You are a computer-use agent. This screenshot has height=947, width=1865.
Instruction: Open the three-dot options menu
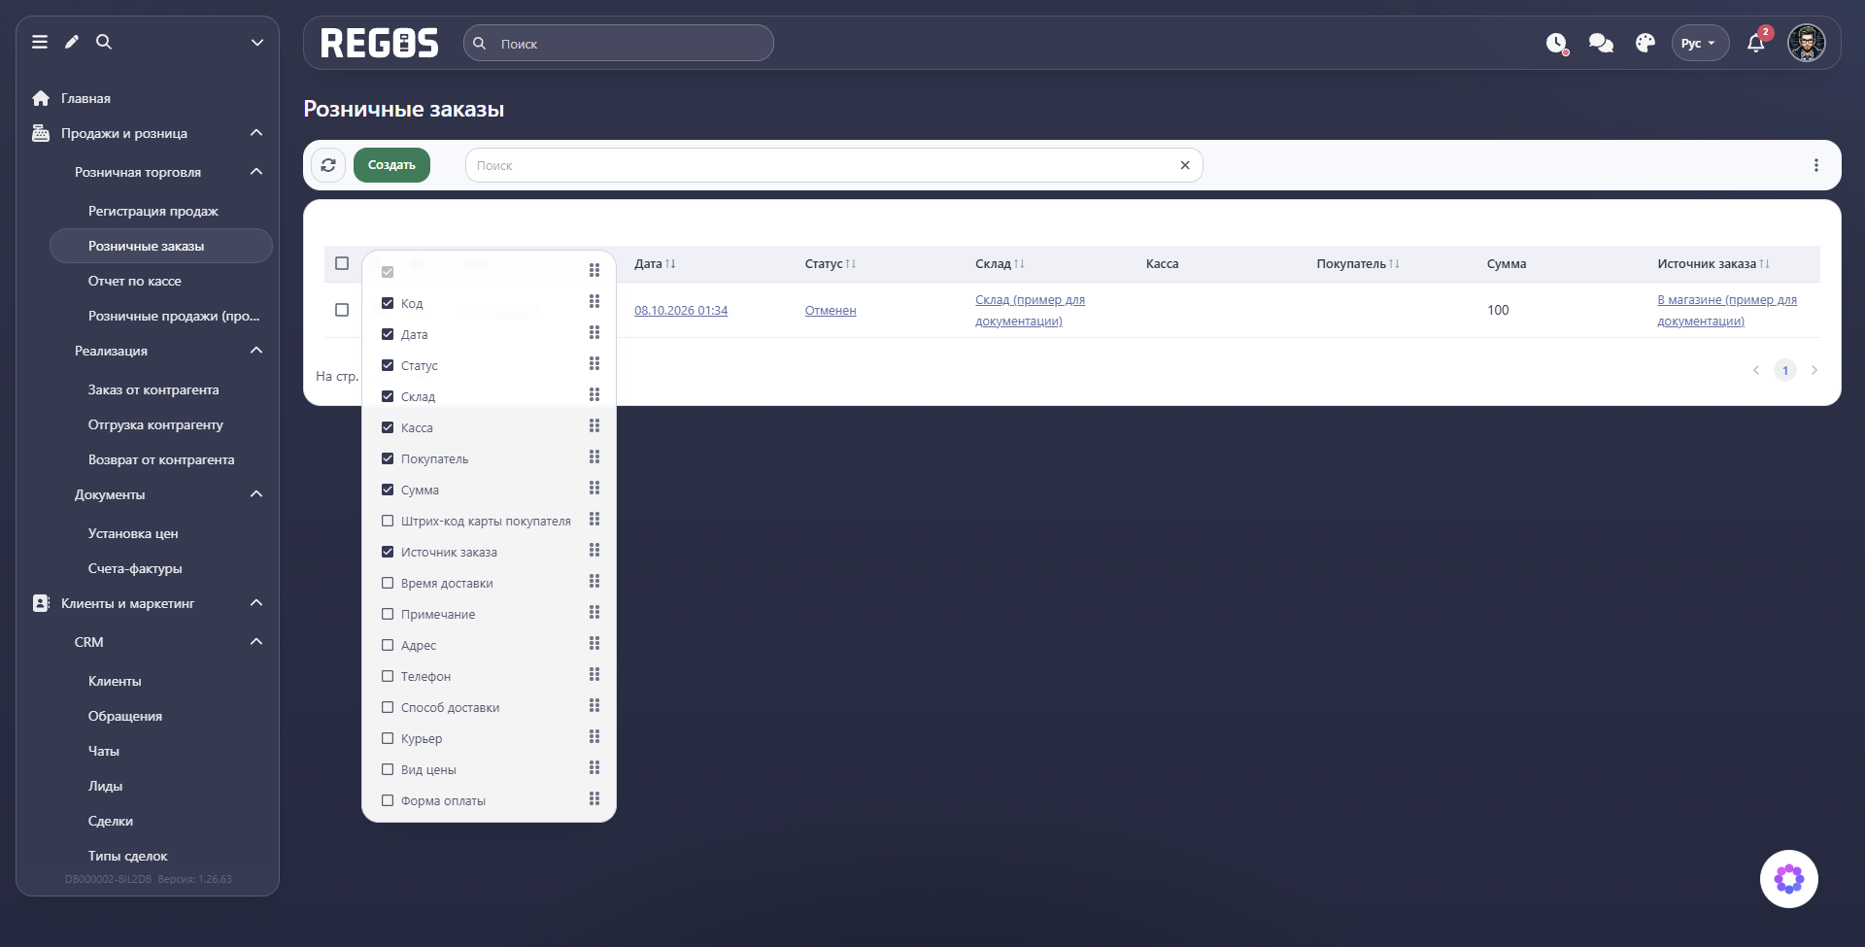(1815, 165)
